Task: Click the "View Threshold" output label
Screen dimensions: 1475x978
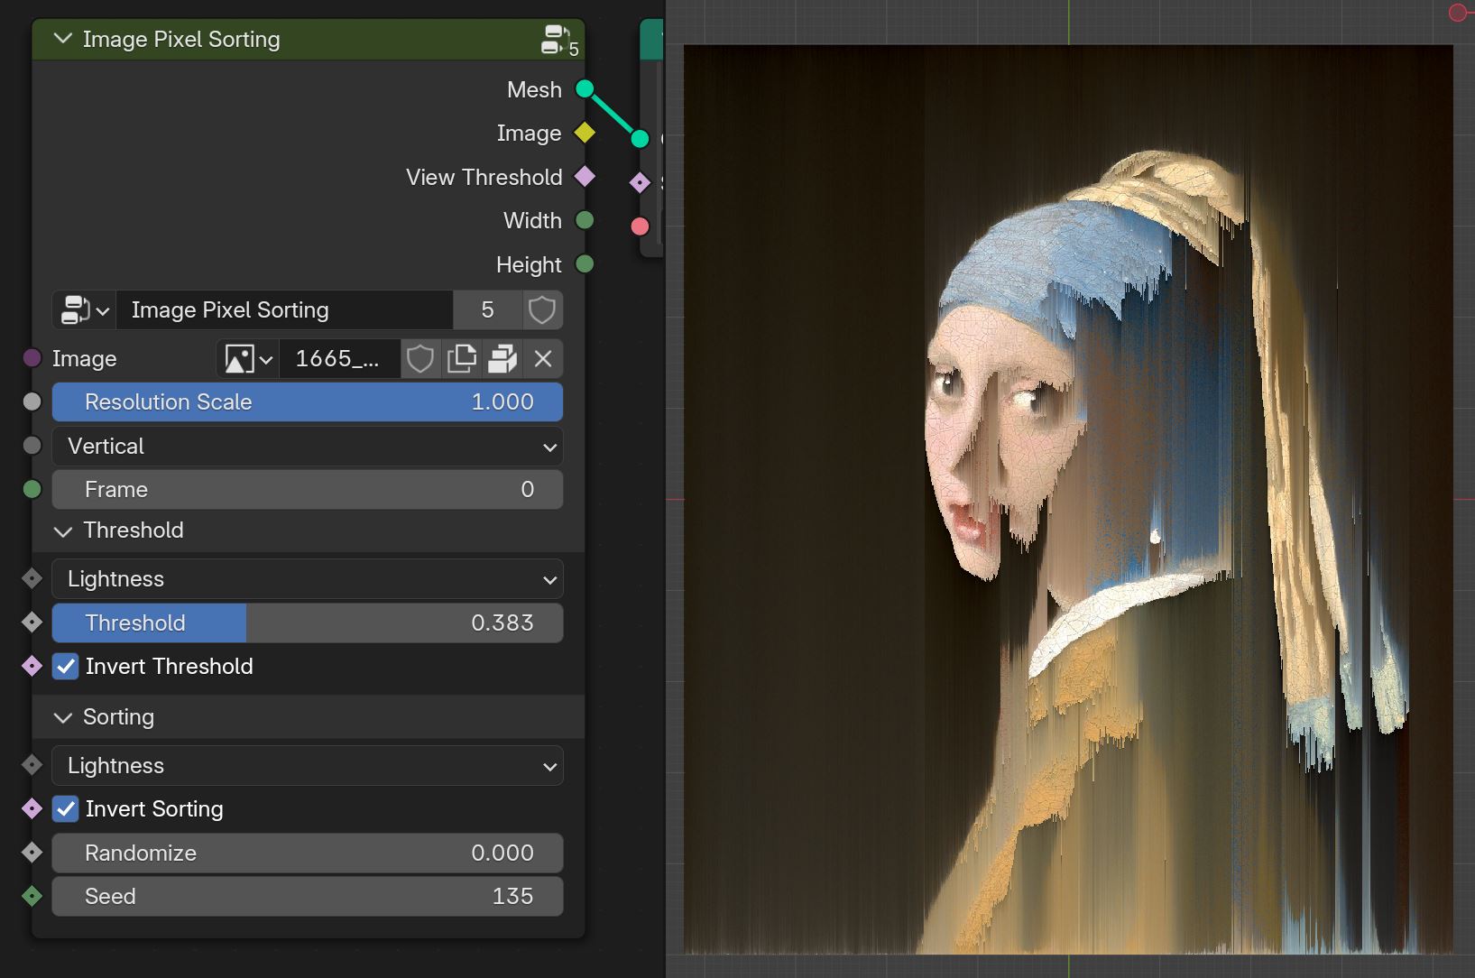Action: 484,177
